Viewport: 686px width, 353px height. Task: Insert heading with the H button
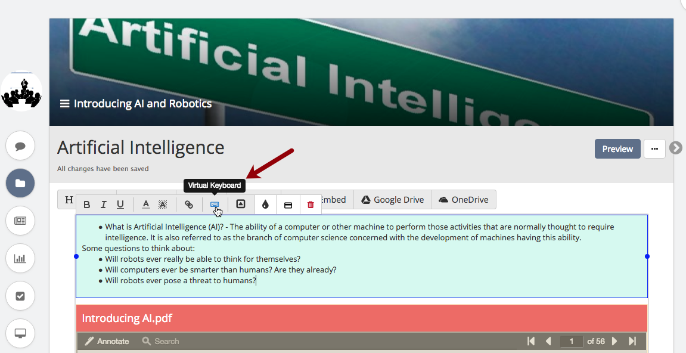(x=69, y=200)
